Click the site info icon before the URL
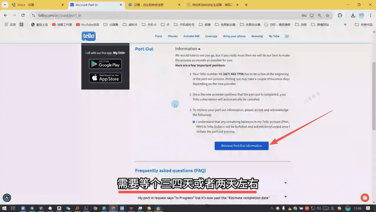This screenshot has height=212, width=376. click(33, 16)
